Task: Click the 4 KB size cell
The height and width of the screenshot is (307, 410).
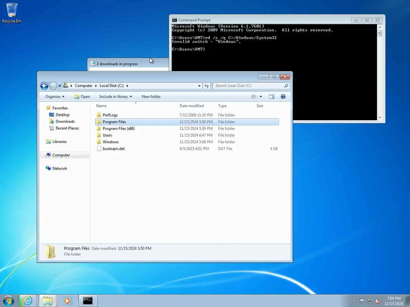Action: pyautogui.click(x=274, y=149)
